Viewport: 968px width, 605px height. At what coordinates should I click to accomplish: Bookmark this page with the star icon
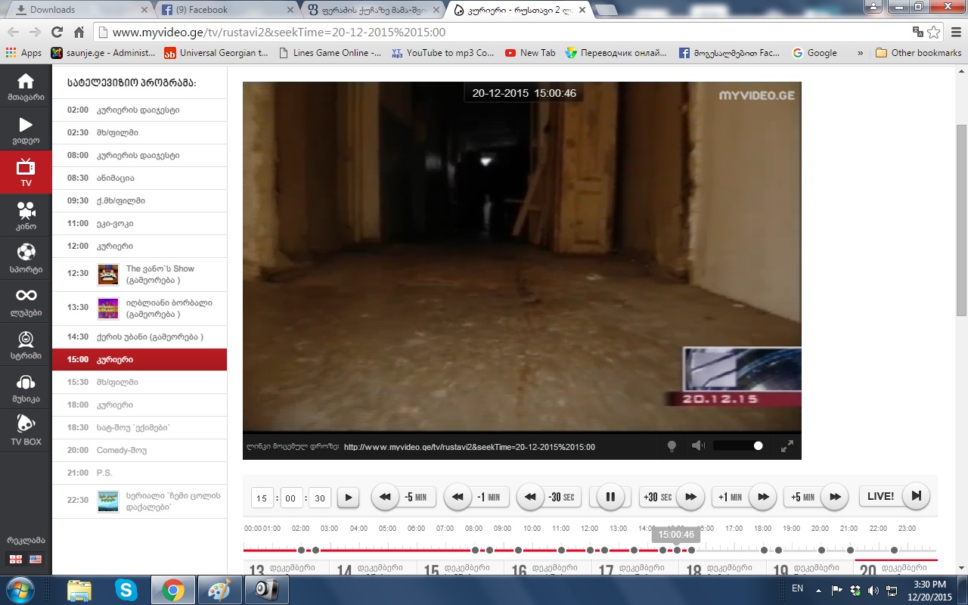[934, 32]
